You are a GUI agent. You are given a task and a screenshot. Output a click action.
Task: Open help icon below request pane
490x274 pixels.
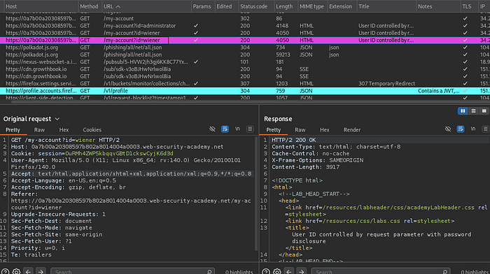(x=6, y=271)
